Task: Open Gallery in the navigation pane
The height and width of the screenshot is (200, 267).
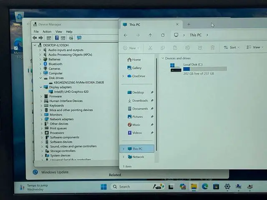Action: point(136,68)
